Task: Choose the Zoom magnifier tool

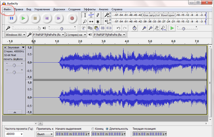Action: (x=85, y=22)
